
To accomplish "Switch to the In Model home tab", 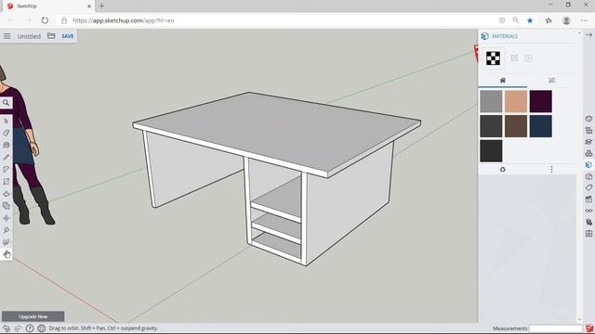I will [x=502, y=81].
